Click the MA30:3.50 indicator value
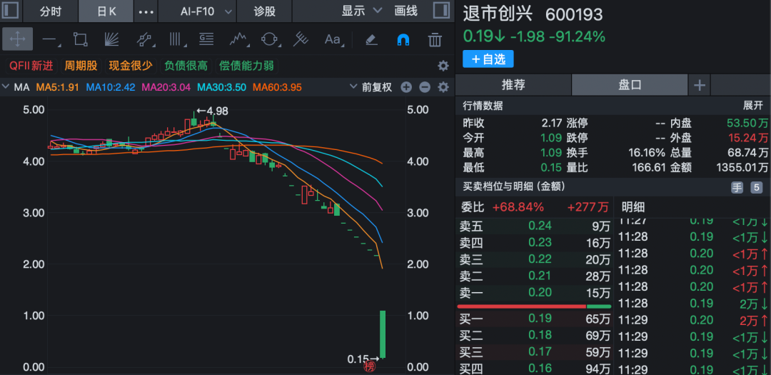The height and width of the screenshot is (375, 771). (222, 88)
